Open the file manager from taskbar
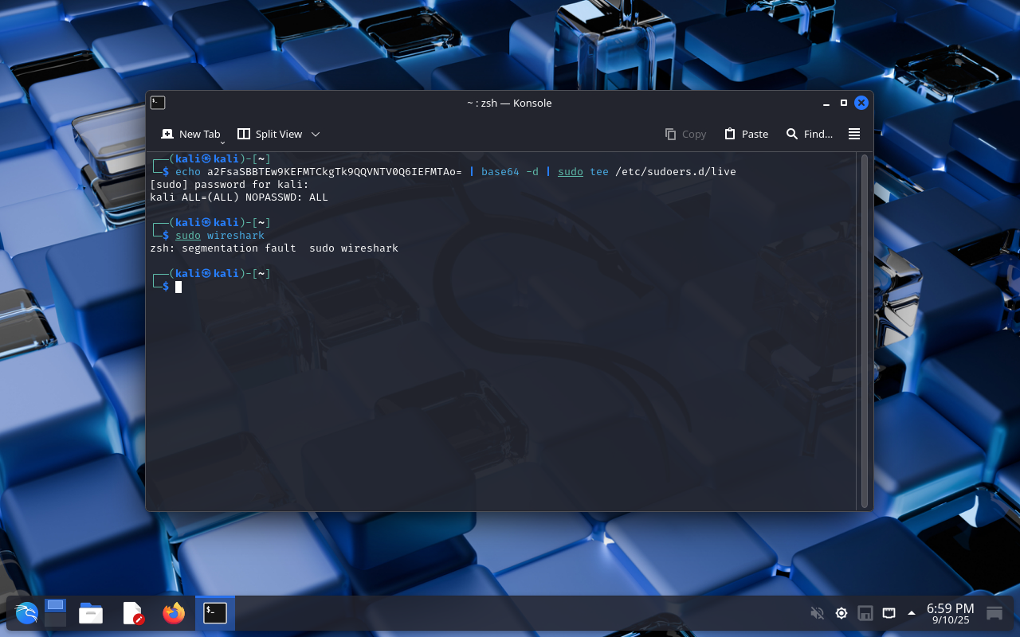Screen dimensions: 1020x637 click(91, 613)
